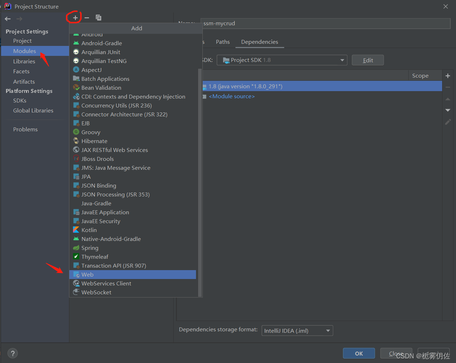Pick CDI: Contexts and Dependency Injection
The height and width of the screenshot is (363, 456).
[133, 96]
